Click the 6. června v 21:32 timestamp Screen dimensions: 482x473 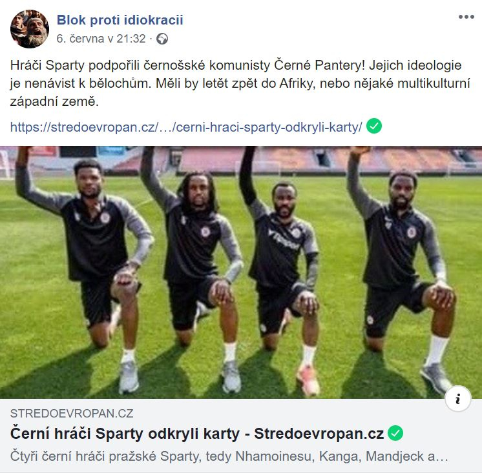(101, 39)
